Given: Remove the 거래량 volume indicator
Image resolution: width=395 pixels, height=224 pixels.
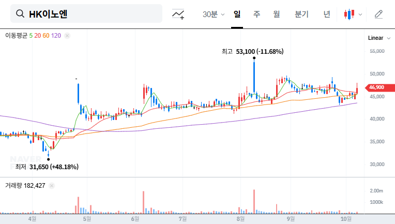Looking at the screenshot, I should pyautogui.click(x=52, y=186).
